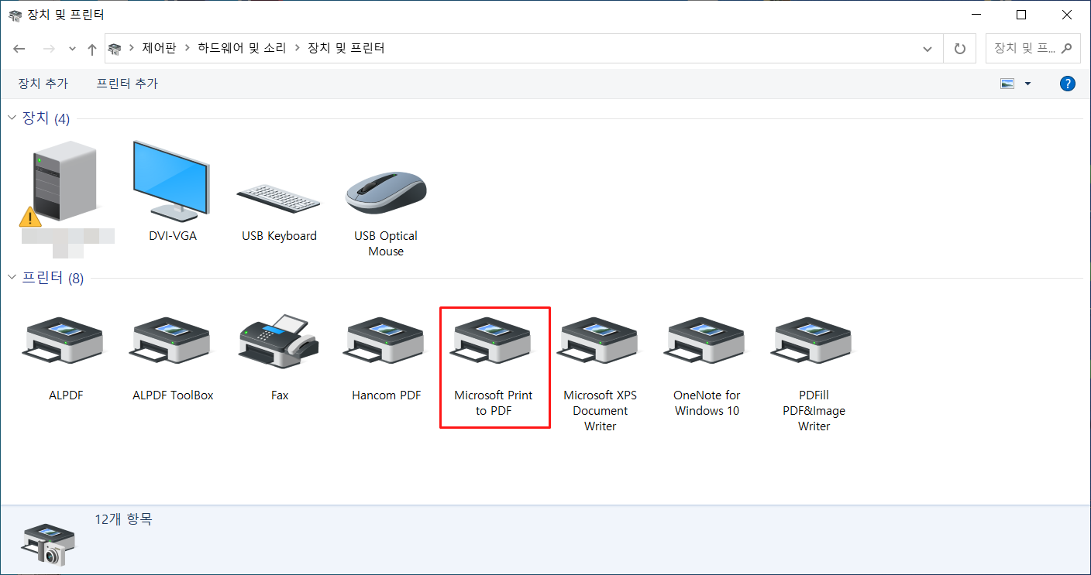
Task: Click the 프린터 추가 toolbar command
Action: pyautogui.click(x=127, y=84)
